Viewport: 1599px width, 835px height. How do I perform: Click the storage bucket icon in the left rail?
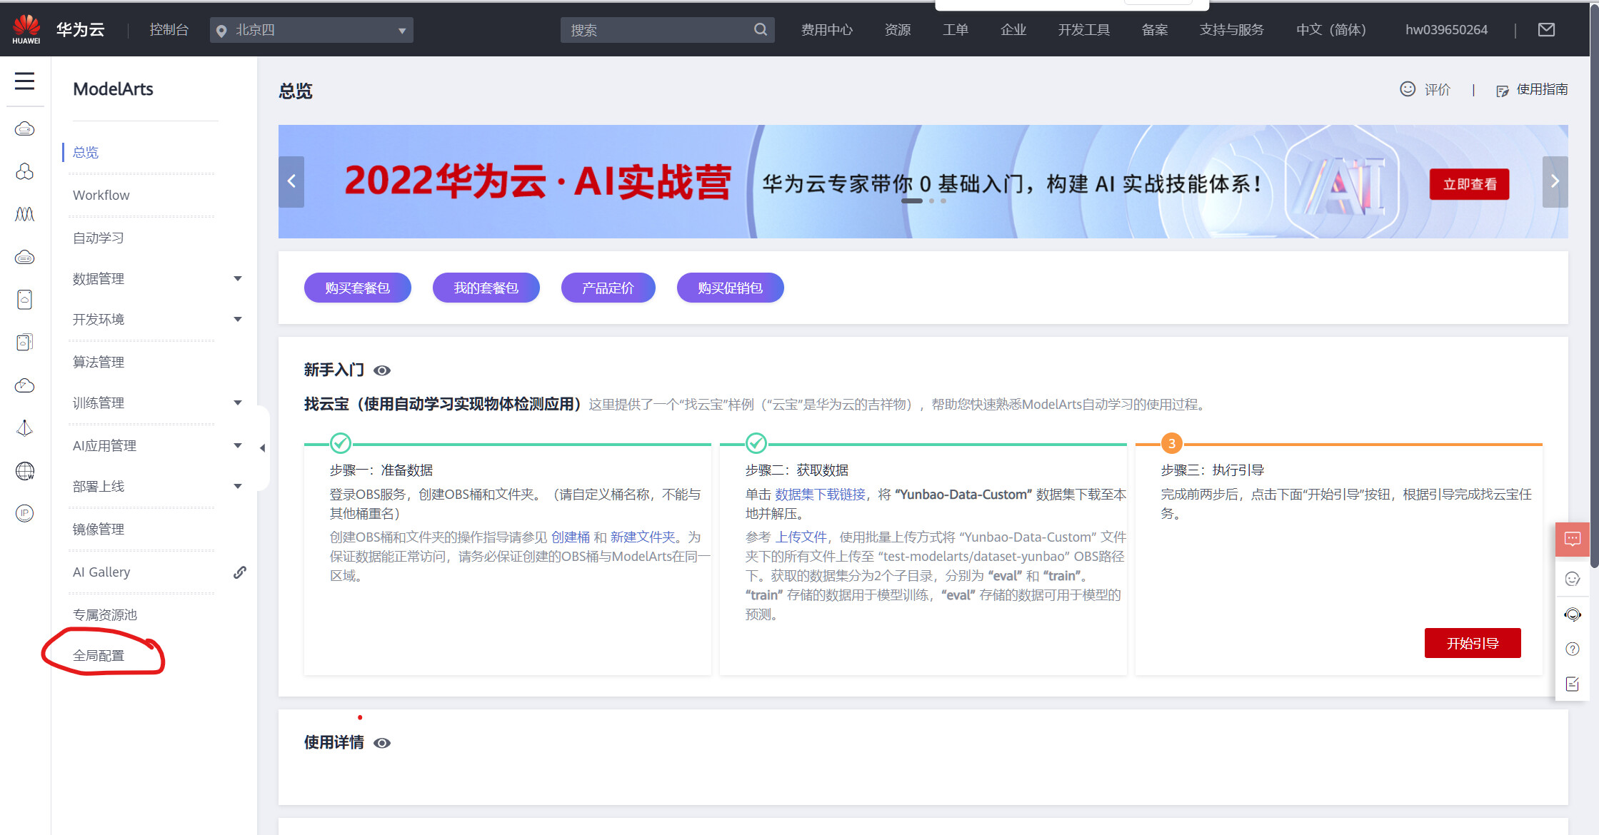click(24, 300)
